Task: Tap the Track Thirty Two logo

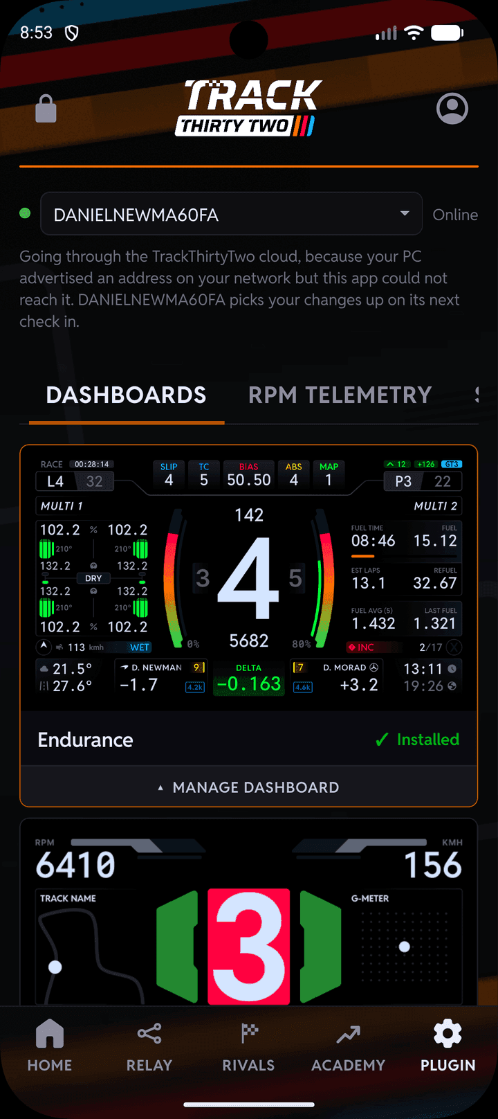Action: (248, 107)
